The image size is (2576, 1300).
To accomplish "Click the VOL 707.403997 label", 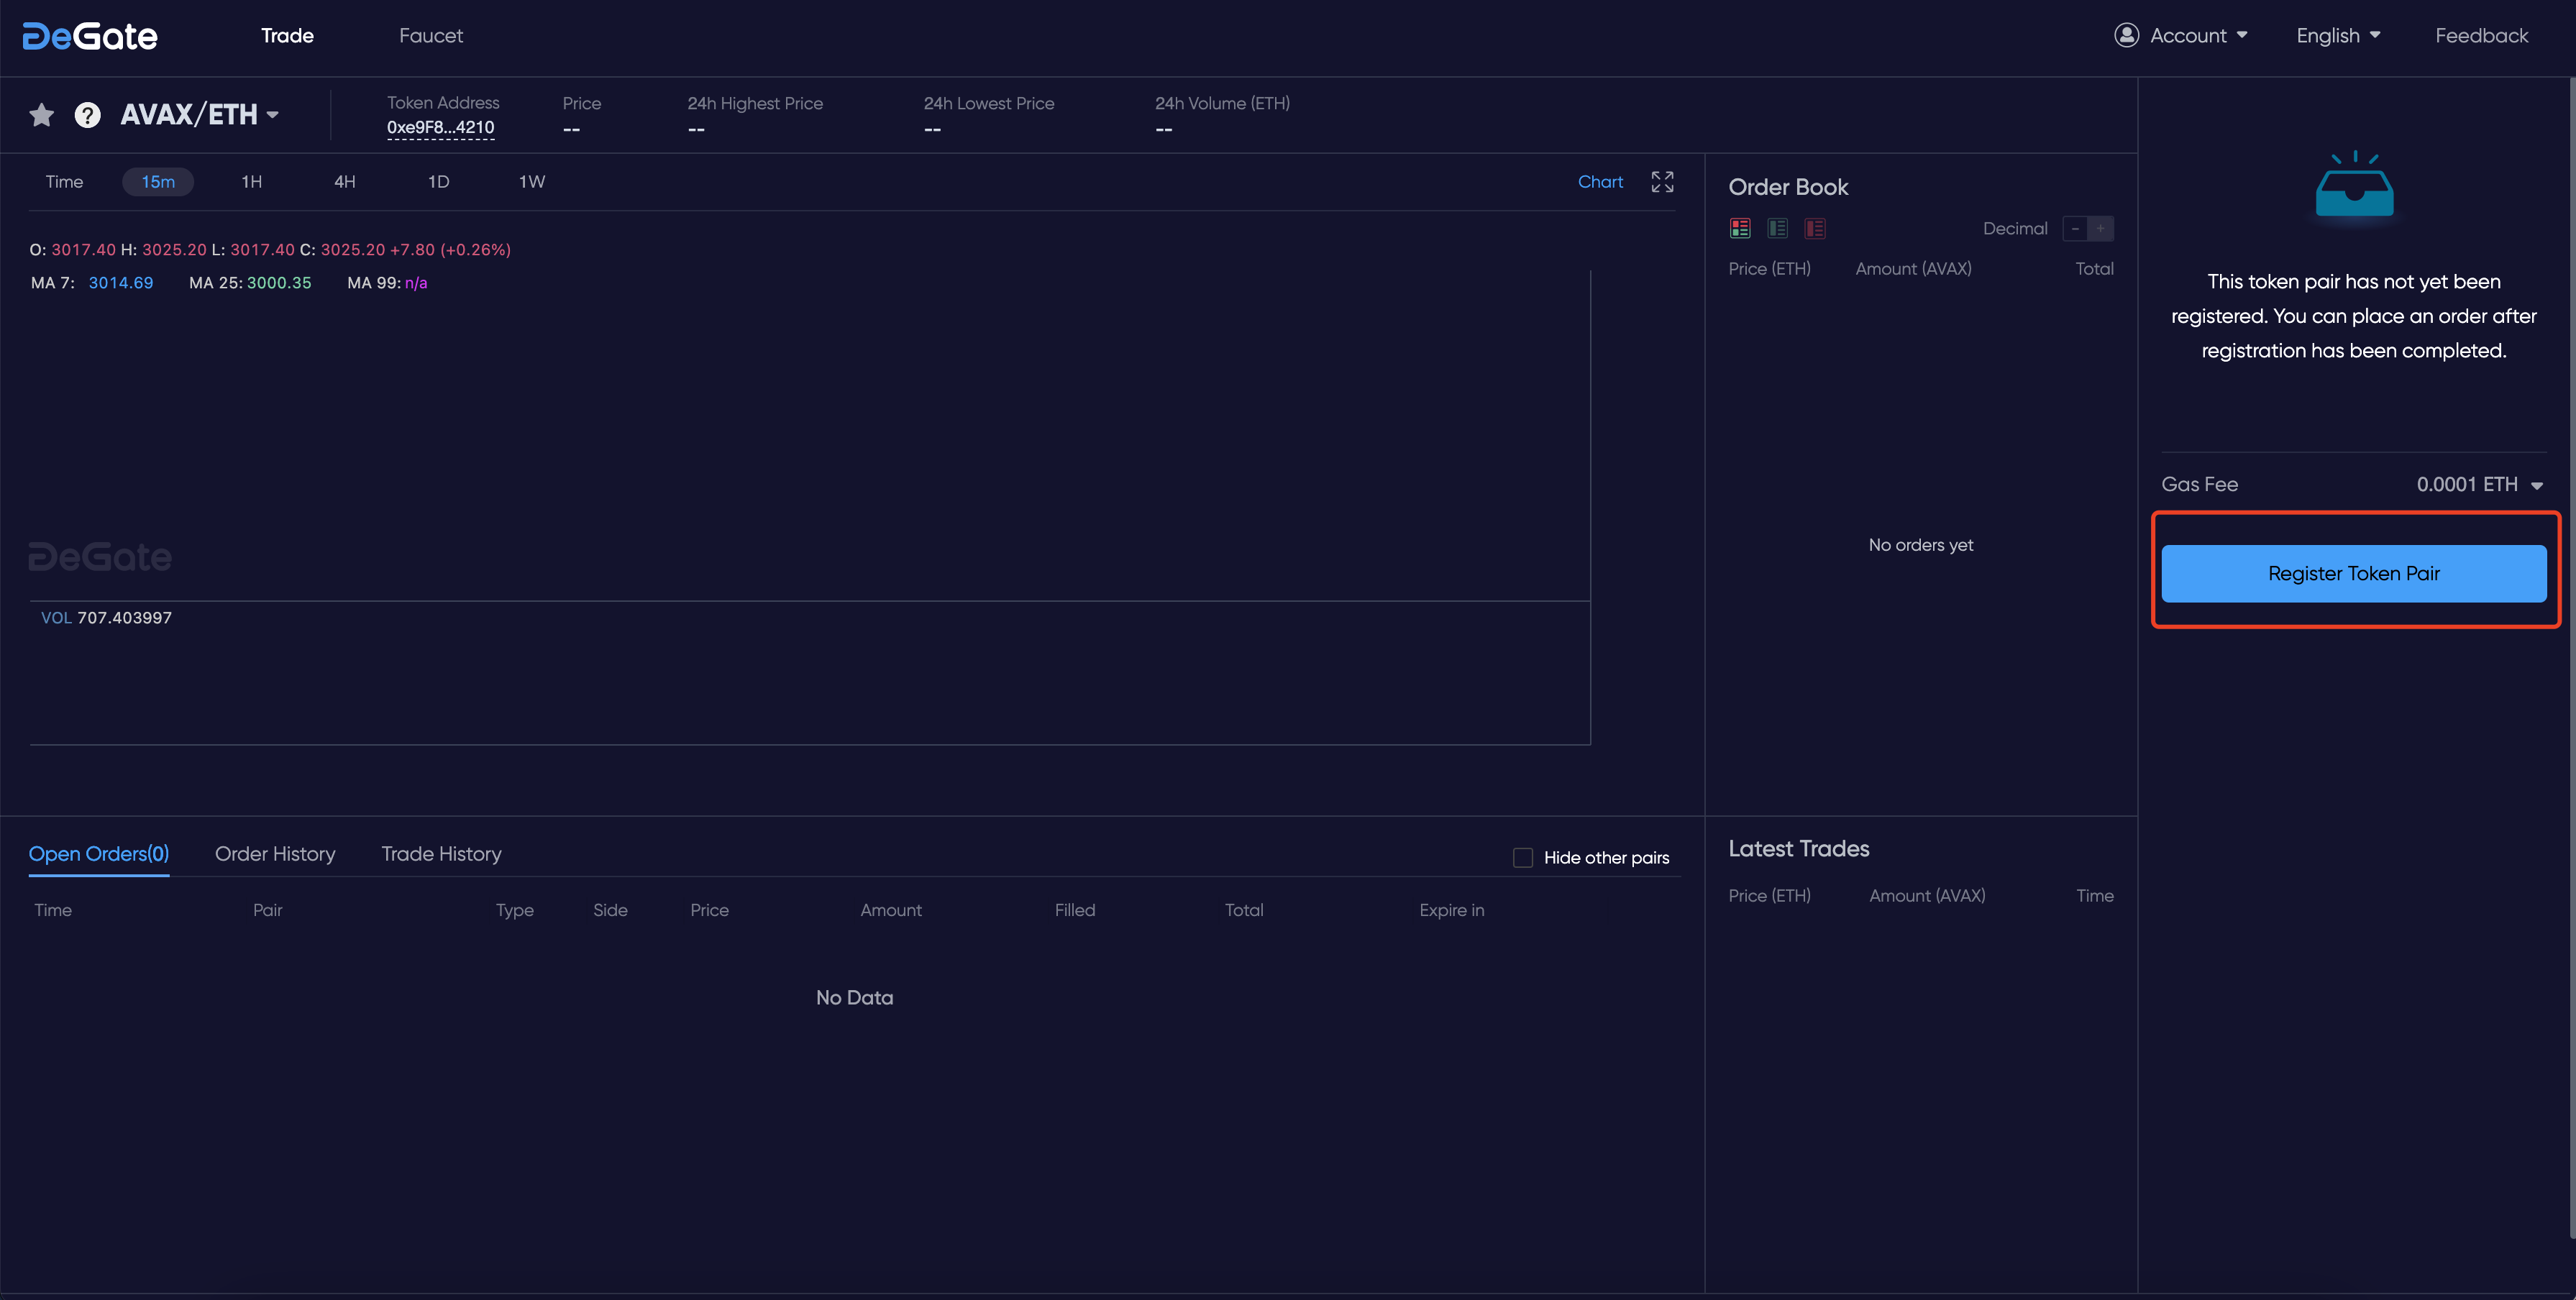I will (106, 617).
